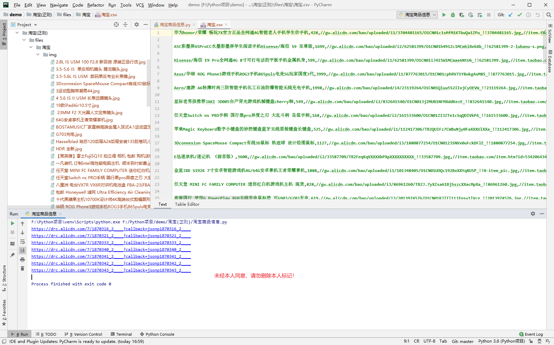554x345 pixels.
Task: Open the Event Log window
Action: click(531, 334)
